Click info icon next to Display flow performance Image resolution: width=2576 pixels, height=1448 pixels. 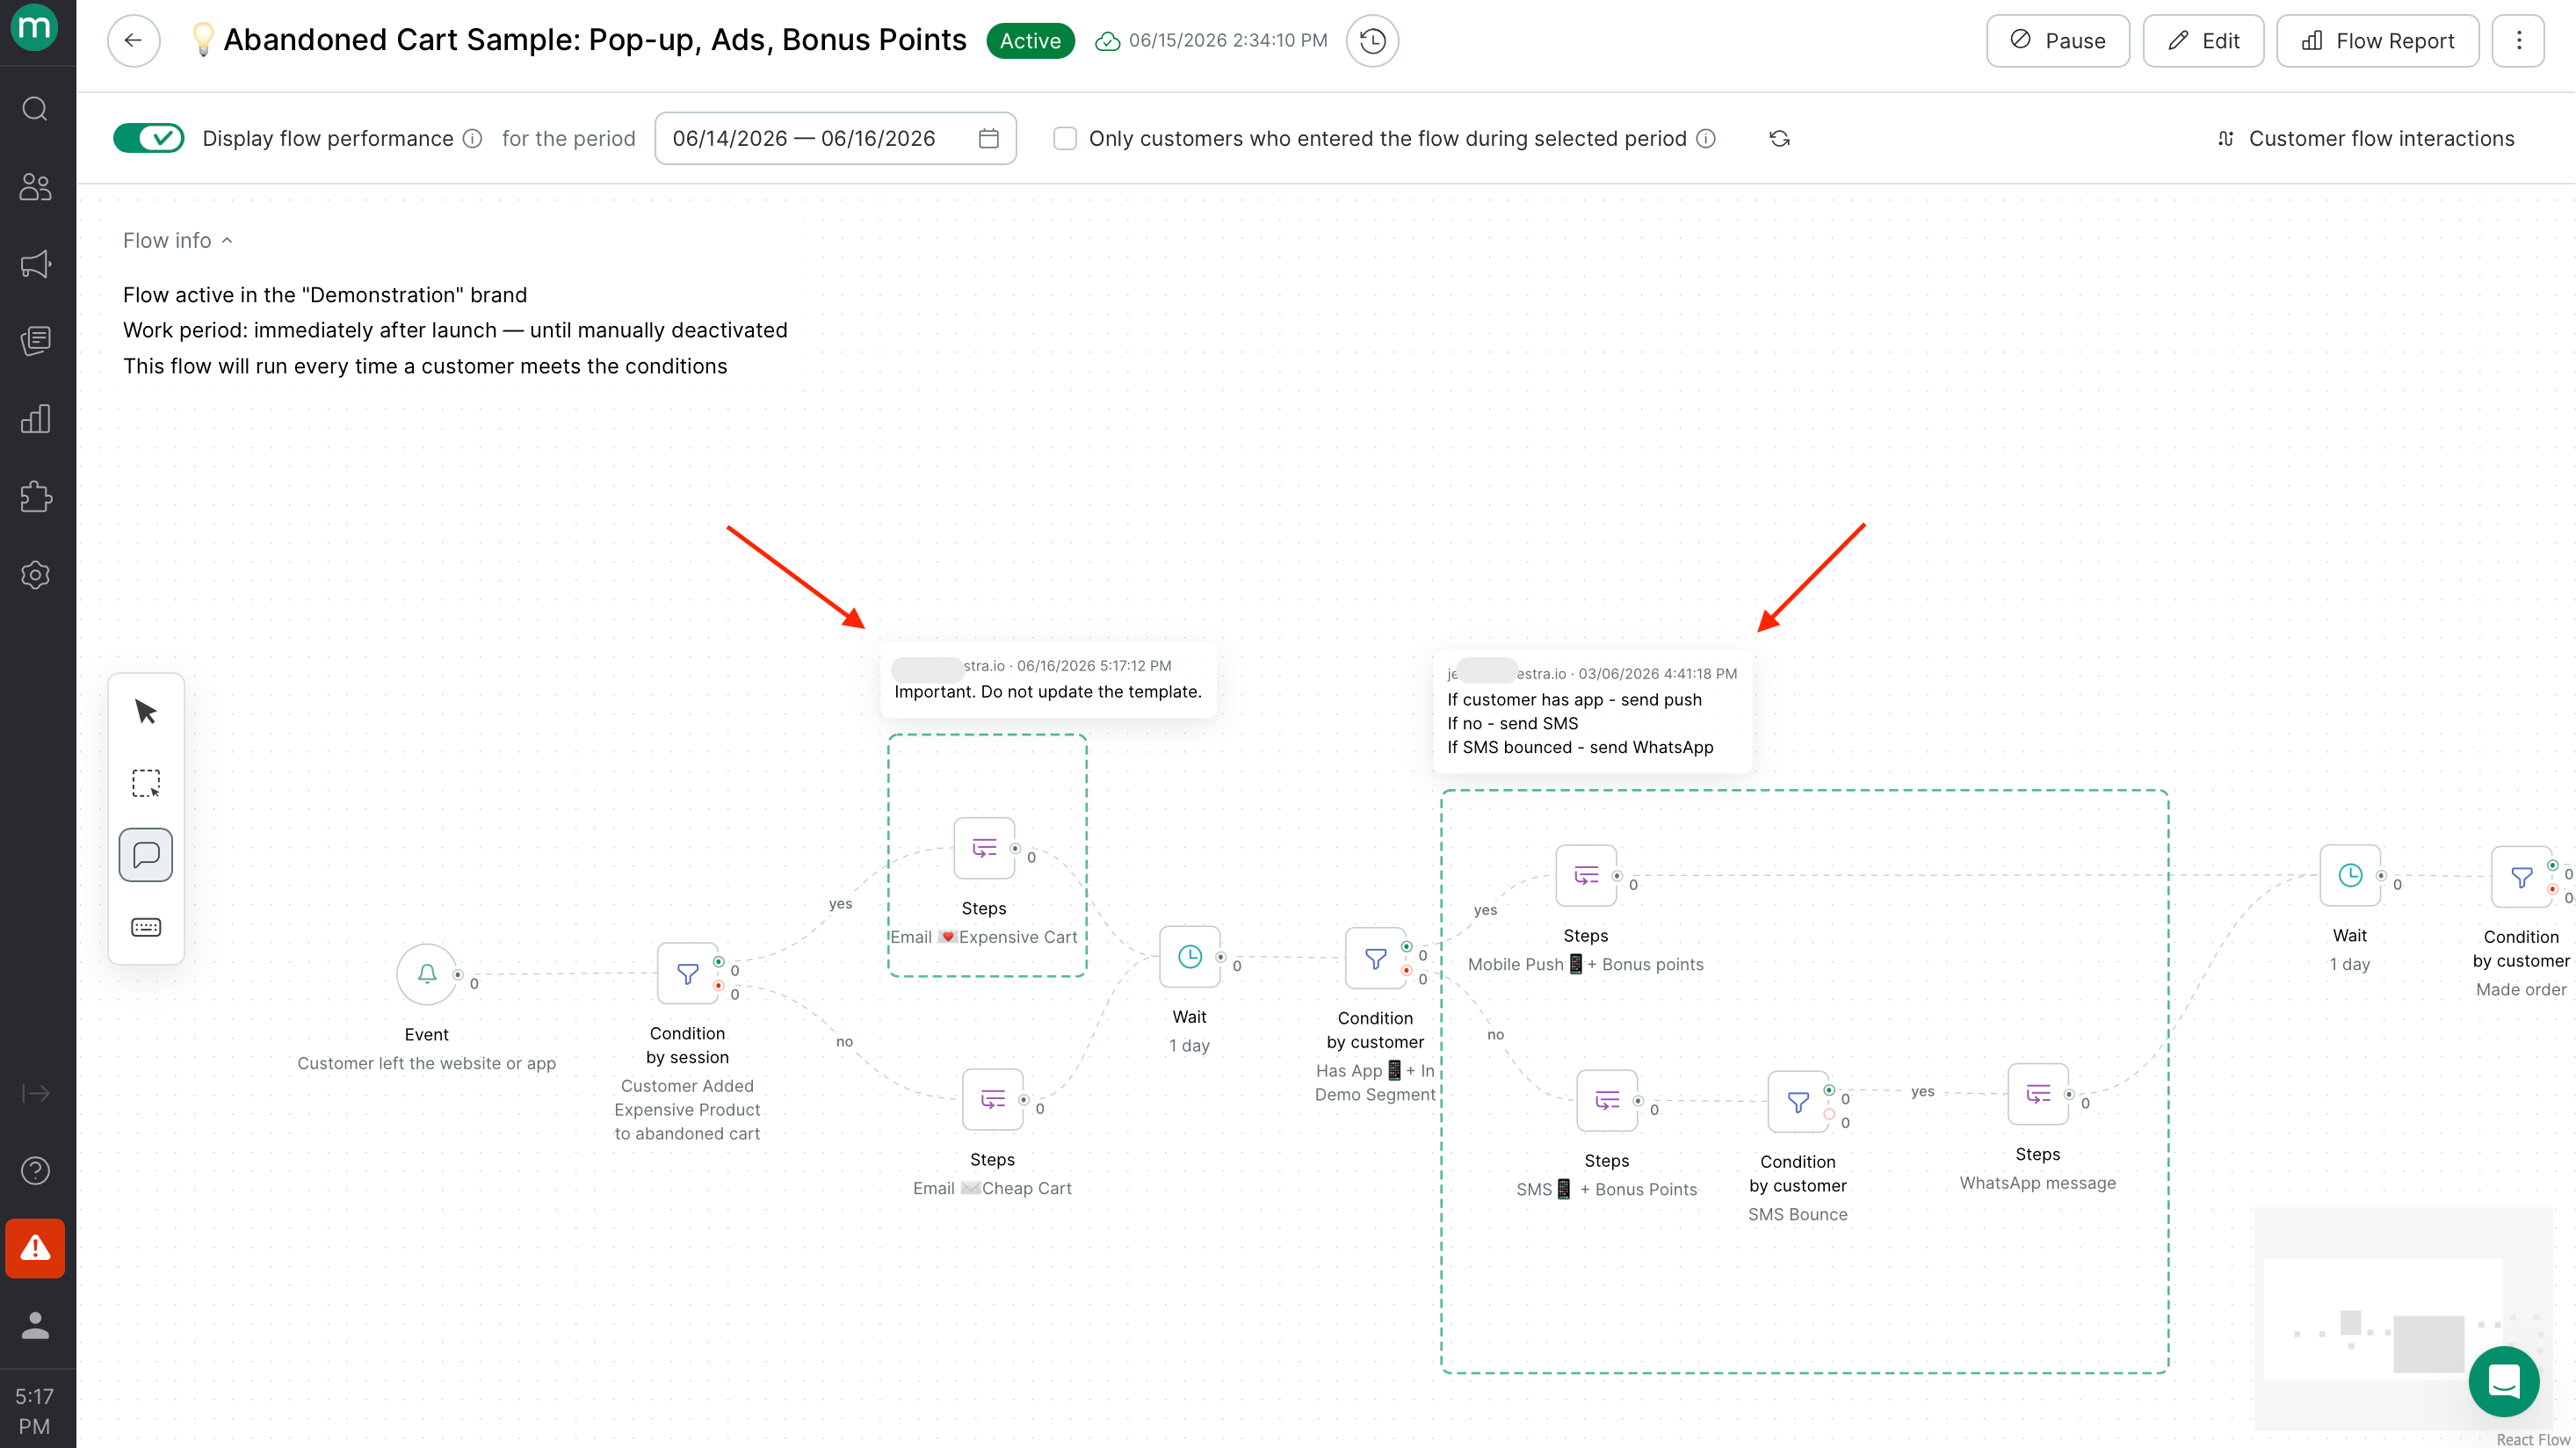472,139
